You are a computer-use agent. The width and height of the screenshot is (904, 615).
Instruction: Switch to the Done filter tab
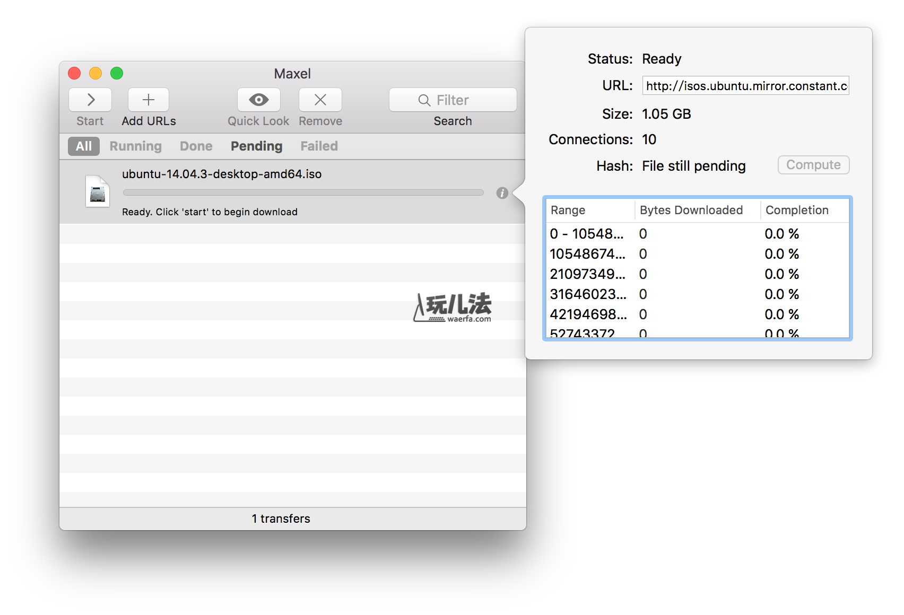(196, 146)
